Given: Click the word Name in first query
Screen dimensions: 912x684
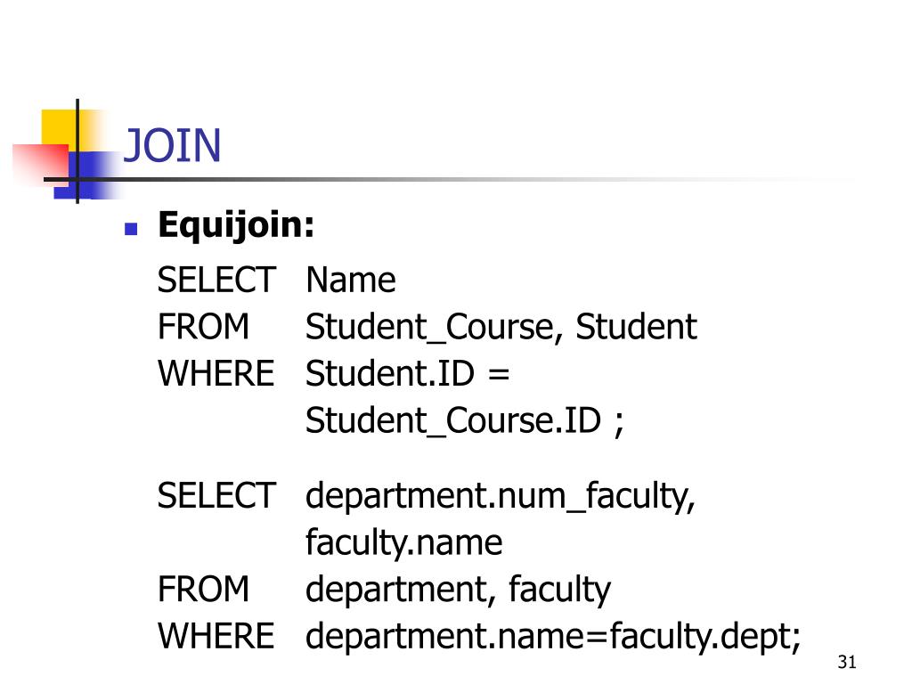Looking at the screenshot, I should click(351, 281).
